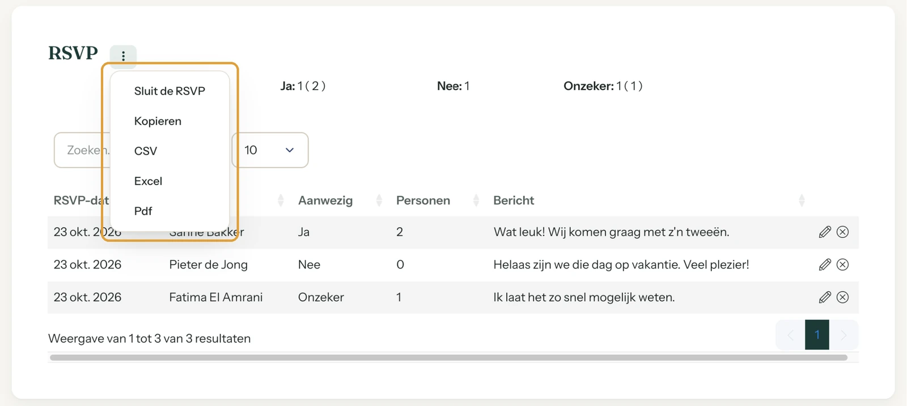Click the Onzeker attendance cell

point(321,297)
